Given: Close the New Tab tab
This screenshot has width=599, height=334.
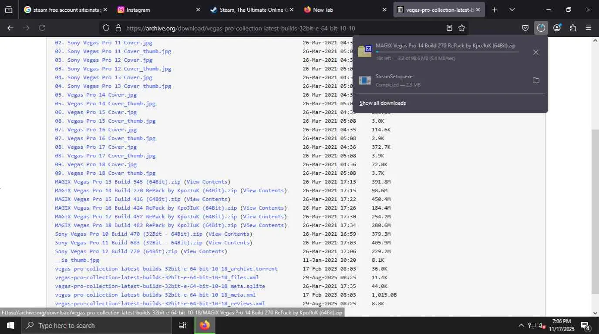Looking at the screenshot, I should [384, 10].
